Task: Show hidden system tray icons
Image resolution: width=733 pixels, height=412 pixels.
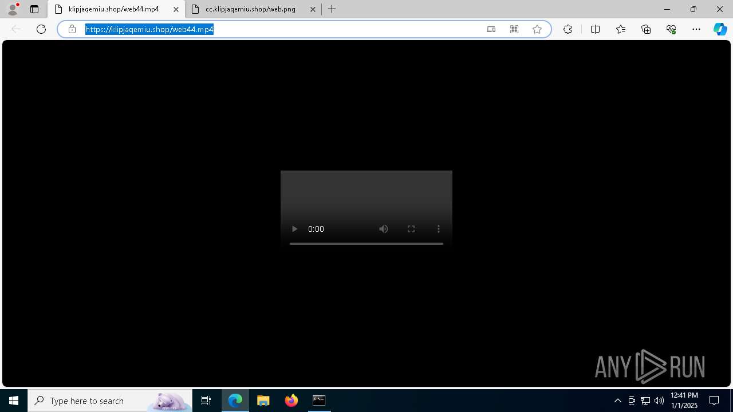Action: [617, 401]
